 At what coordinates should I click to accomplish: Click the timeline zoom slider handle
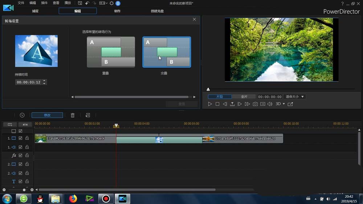(x=24, y=190)
